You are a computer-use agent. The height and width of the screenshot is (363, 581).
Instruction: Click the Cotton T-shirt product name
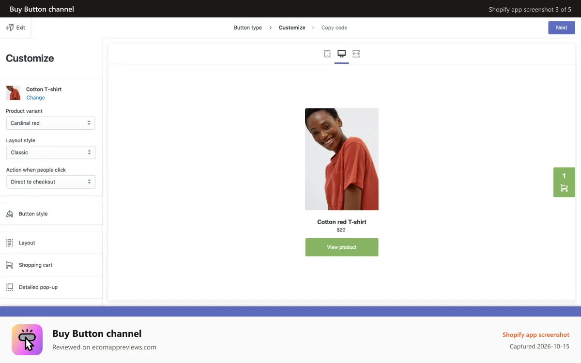coord(44,89)
